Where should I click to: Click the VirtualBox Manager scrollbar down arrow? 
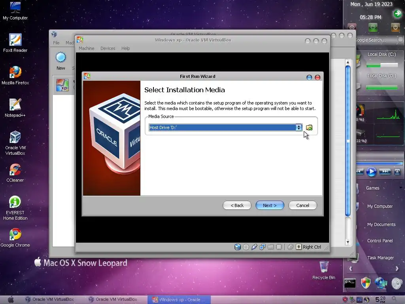[x=348, y=242]
